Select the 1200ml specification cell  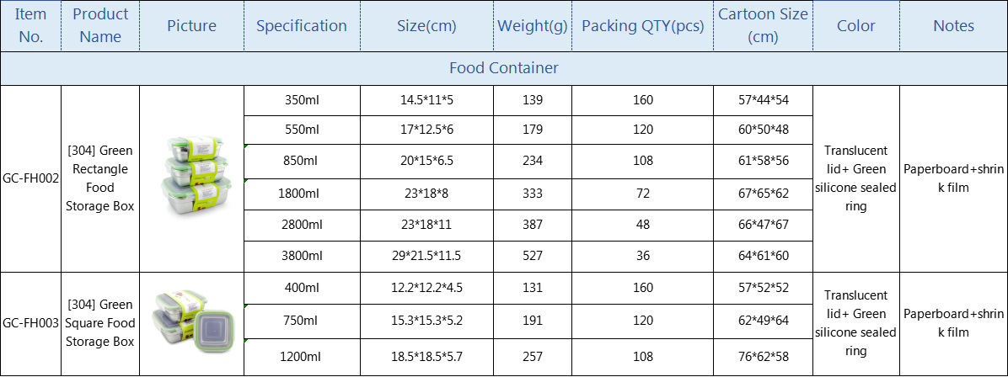[301, 358]
